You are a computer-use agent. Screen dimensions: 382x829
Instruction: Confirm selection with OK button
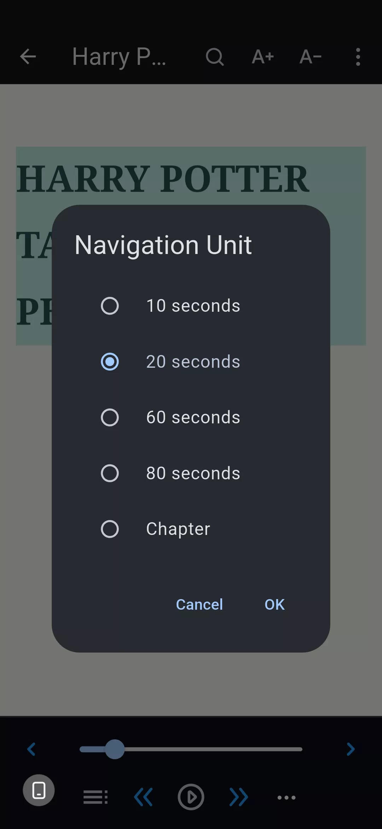coord(274,604)
